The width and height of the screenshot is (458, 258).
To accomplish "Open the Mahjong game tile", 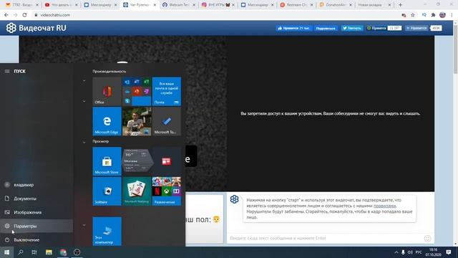I will pos(137,191).
